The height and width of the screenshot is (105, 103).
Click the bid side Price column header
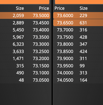(x=44, y=8)
